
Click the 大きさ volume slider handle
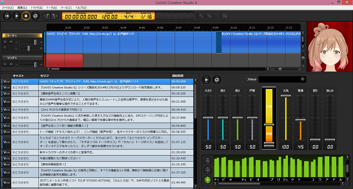[x=208, y=118]
